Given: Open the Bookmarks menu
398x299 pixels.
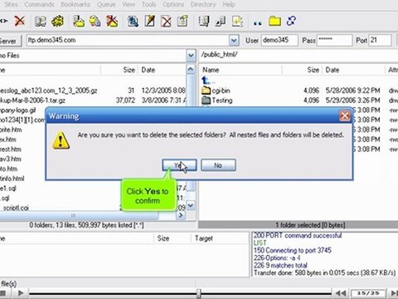Looking at the screenshot, I should pos(75,4).
